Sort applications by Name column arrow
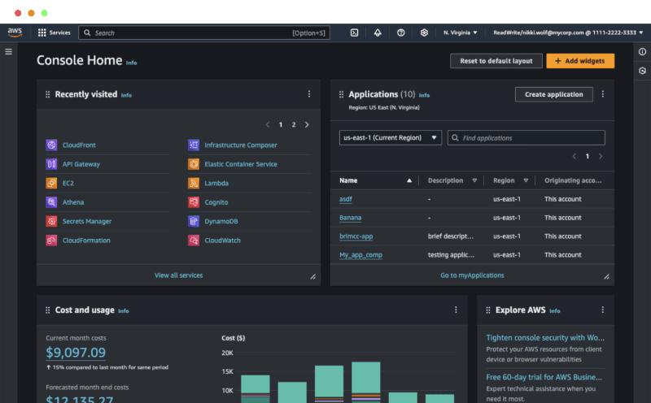Image resolution: width=651 pixels, height=403 pixels. pyautogui.click(x=409, y=180)
